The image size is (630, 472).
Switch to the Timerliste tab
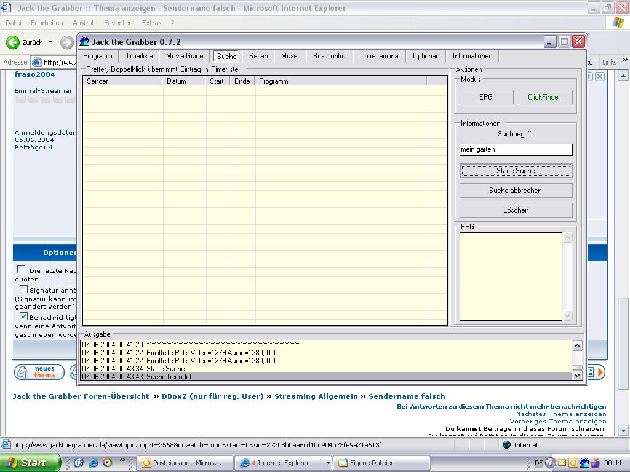coord(139,56)
